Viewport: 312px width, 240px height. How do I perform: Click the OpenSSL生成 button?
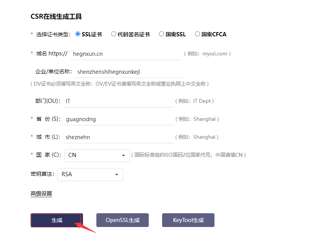pos(122,220)
